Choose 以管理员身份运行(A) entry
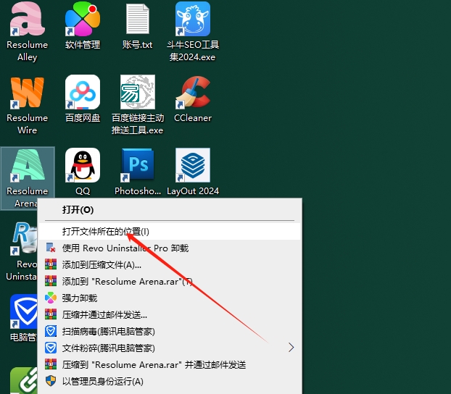 170,382
